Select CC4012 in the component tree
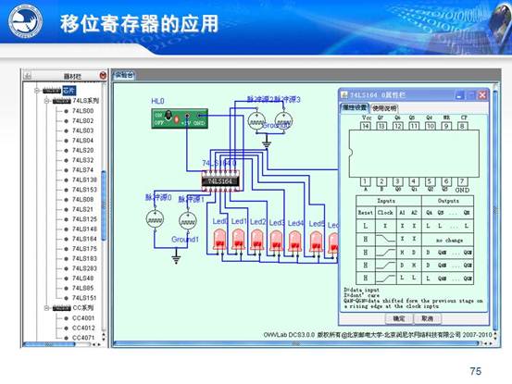The width and height of the screenshot is (512, 384). coord(83,328)
